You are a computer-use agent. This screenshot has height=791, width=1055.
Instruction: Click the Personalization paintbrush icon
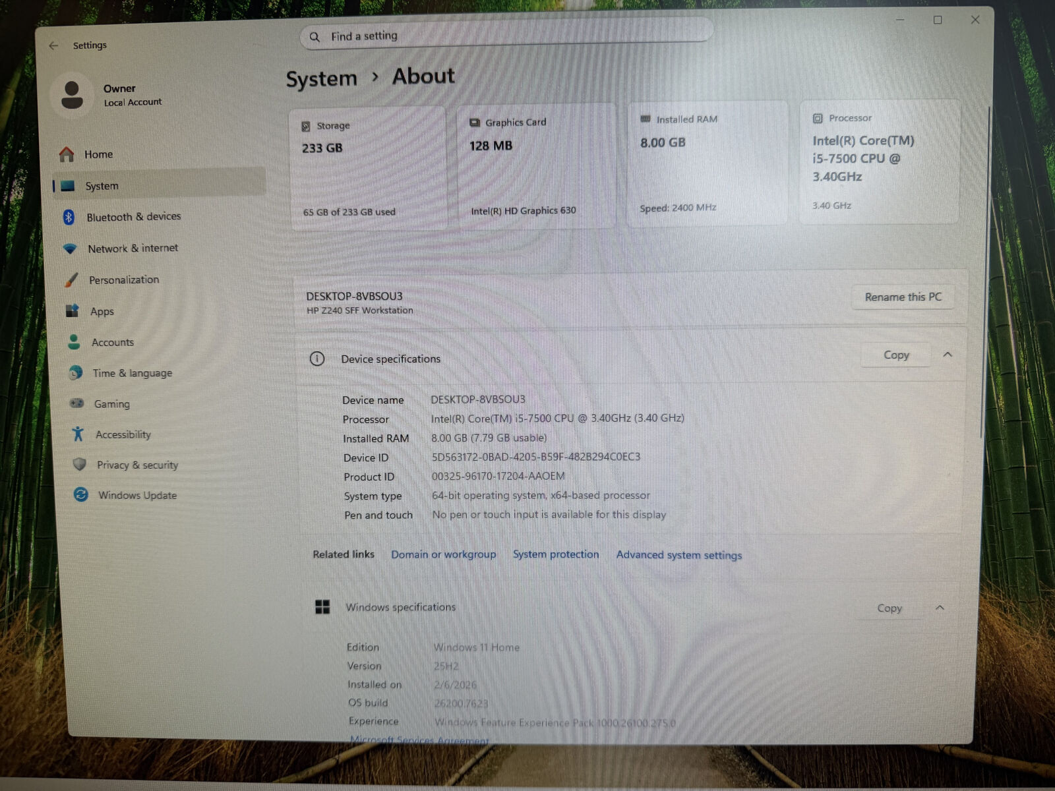[x=72, y=280]
